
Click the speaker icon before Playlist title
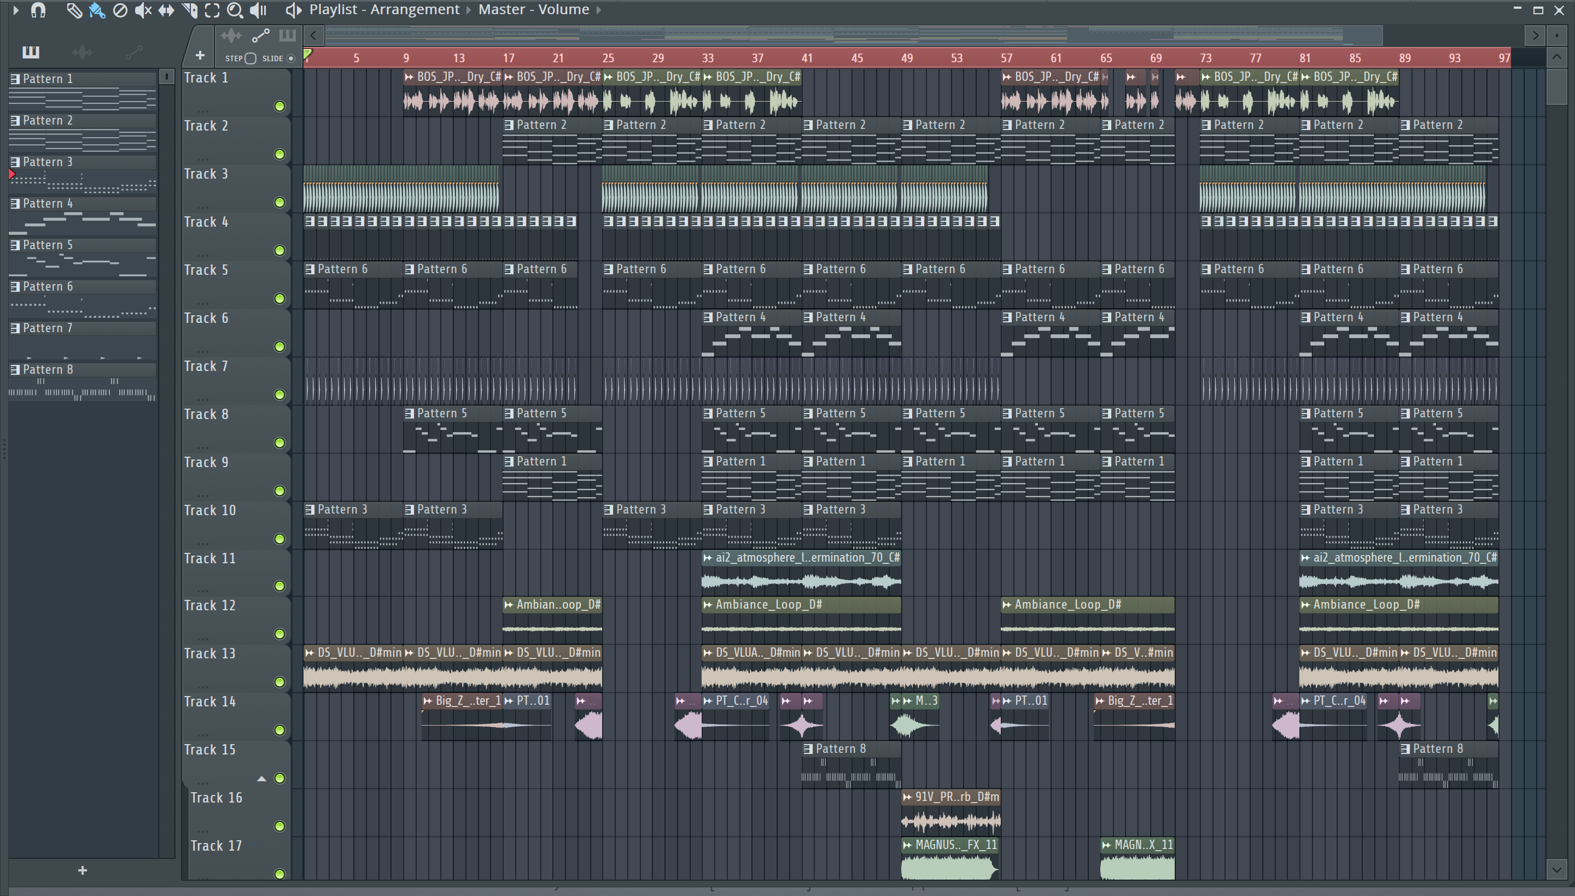293,10
